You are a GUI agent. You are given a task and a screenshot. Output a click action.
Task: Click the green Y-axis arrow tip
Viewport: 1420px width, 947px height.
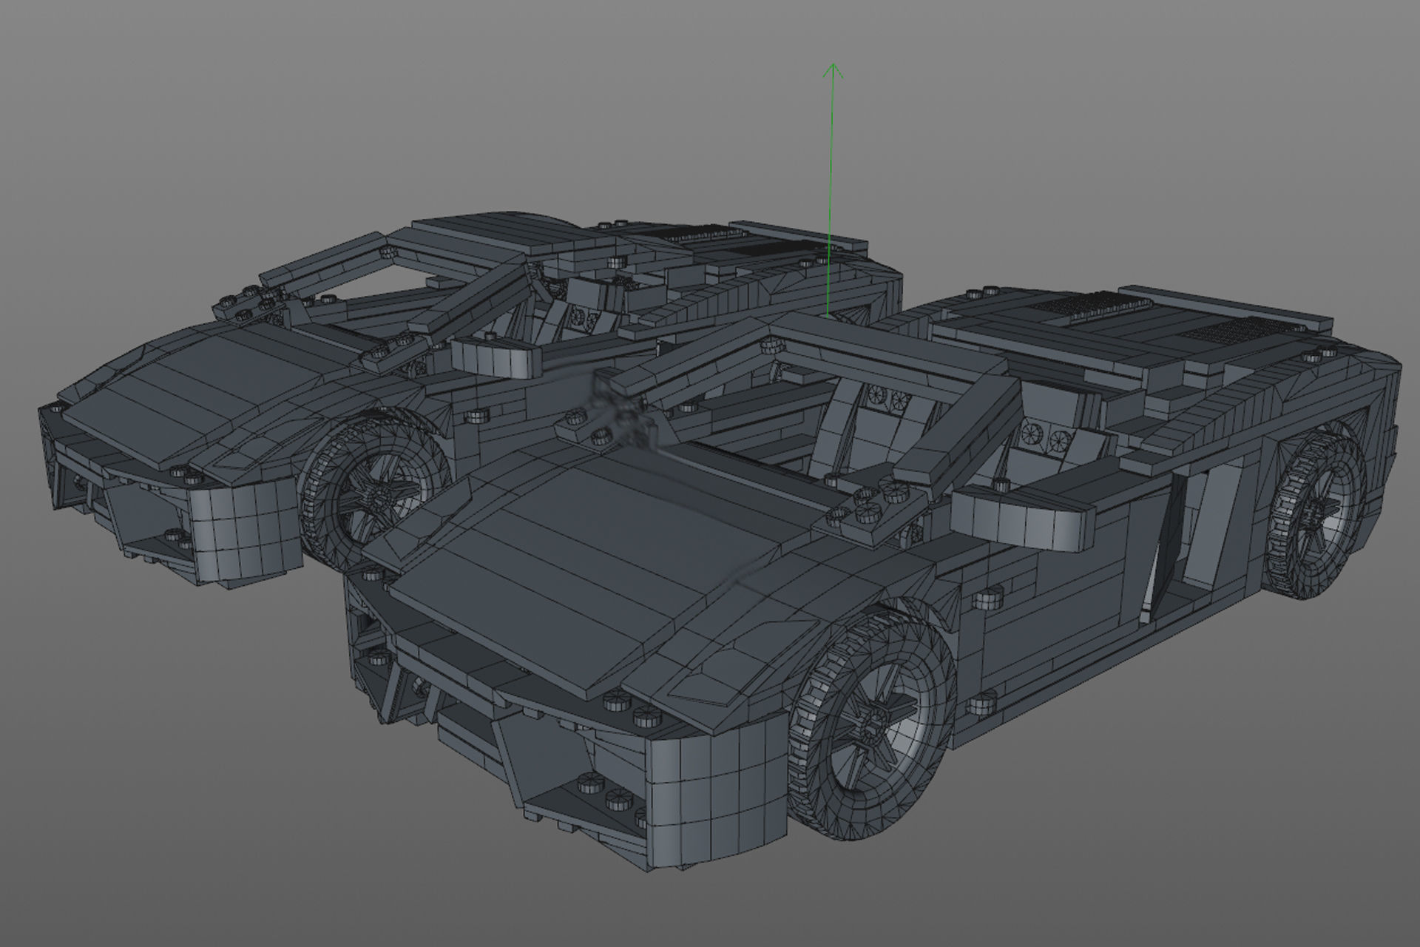[834, 70]
